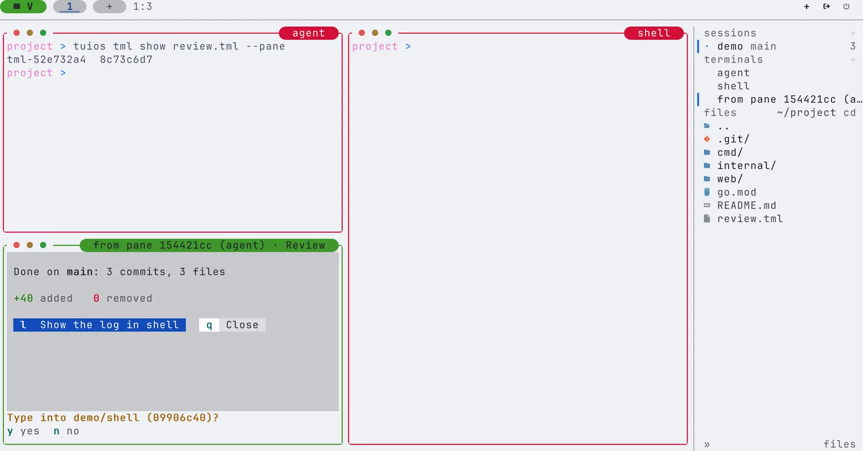Click the web/ folder icon
The image size is (863, 451).
coord(707,179)
